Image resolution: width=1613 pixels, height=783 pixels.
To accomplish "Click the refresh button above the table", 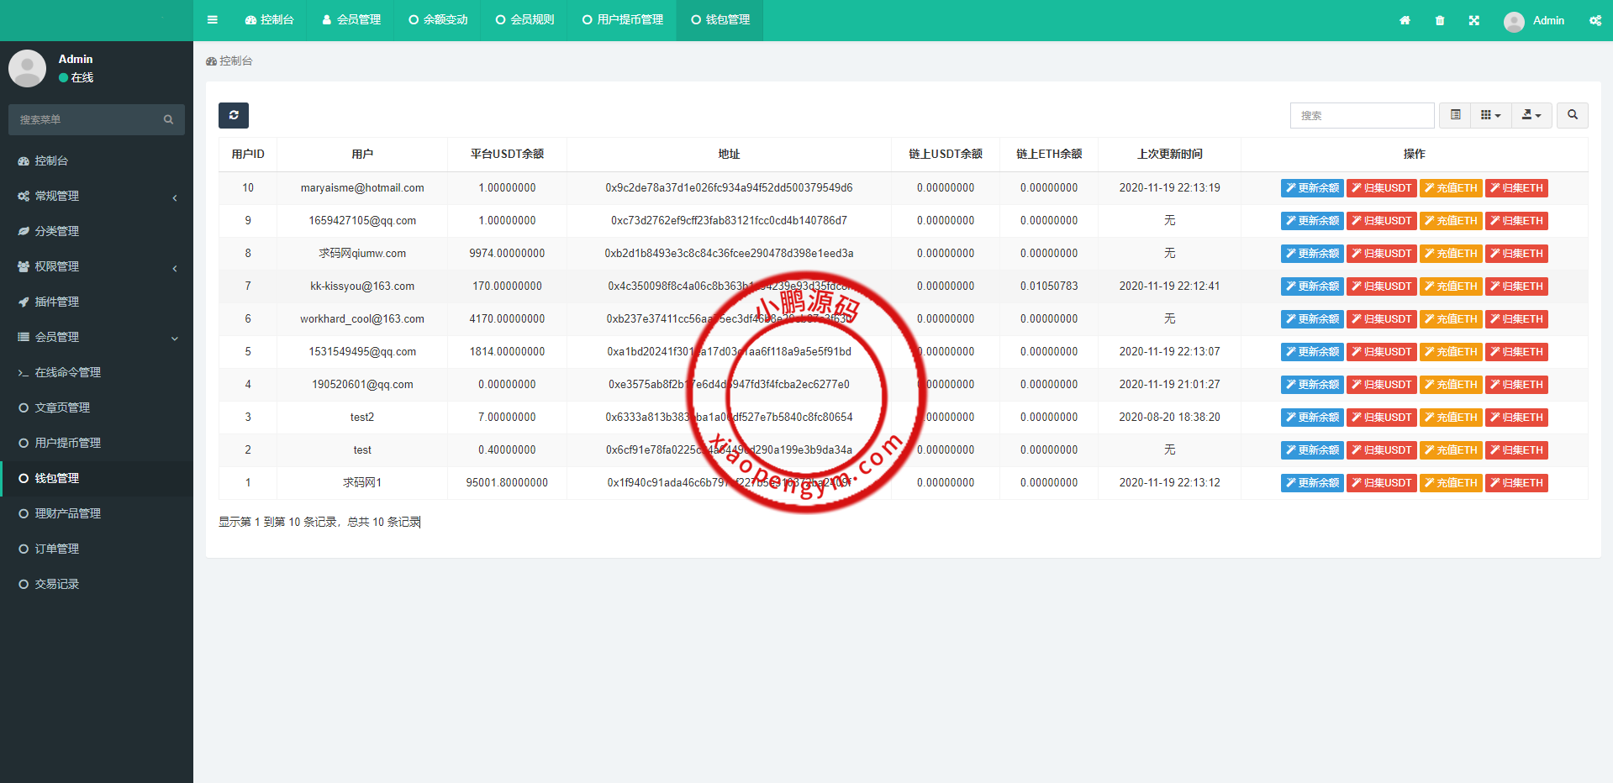I will click(234, 115).
